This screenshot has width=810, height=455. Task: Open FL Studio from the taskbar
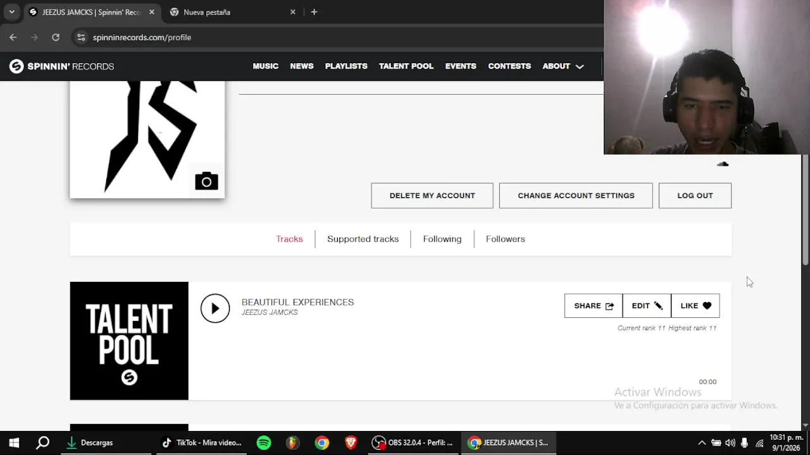(292, 443)
